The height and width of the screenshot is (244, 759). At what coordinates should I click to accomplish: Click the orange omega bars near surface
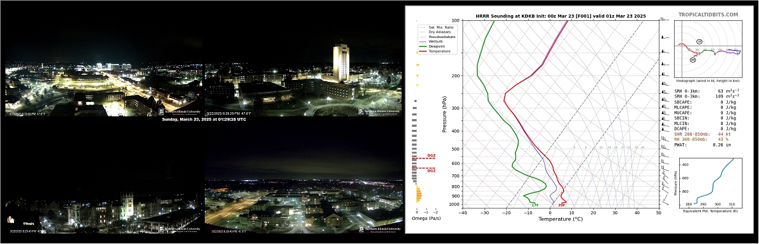coord(418,195)
